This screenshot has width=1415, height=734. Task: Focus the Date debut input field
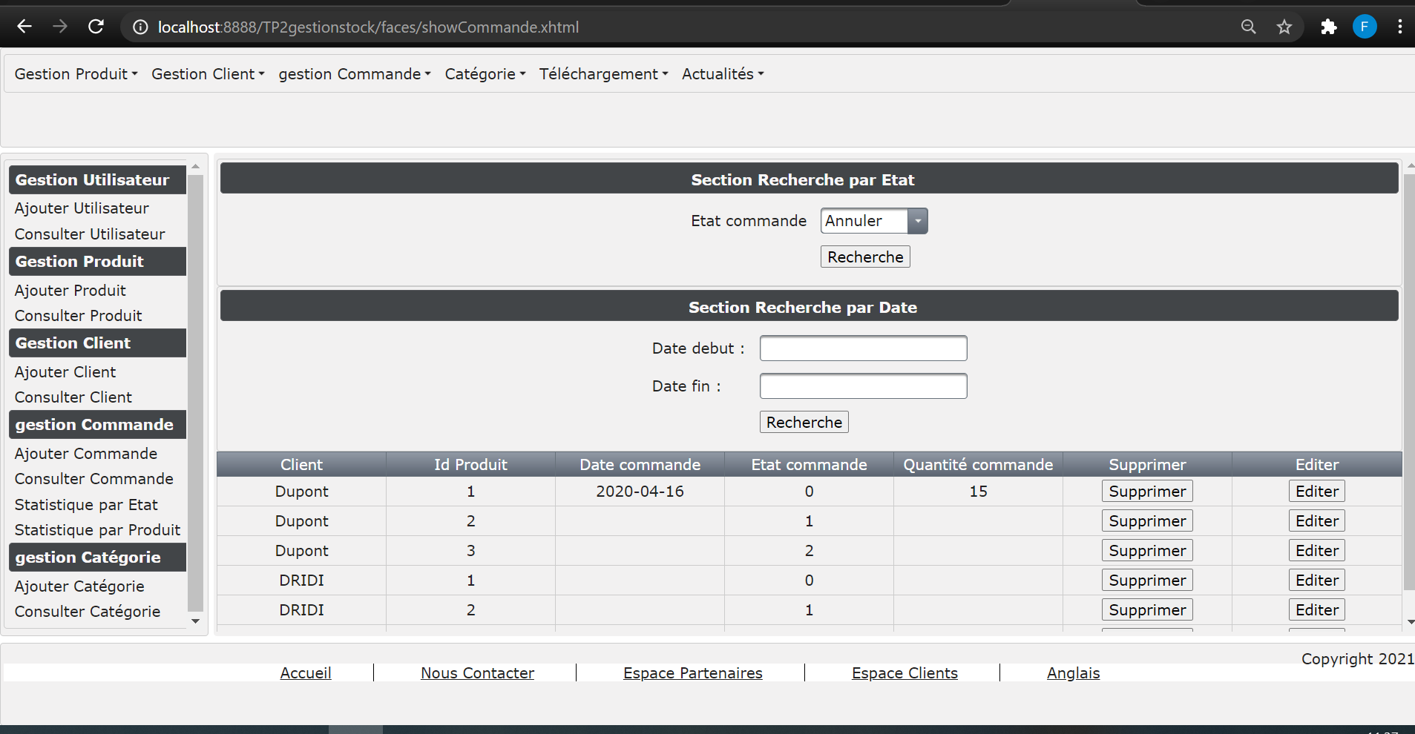click(x=864, y=348)
